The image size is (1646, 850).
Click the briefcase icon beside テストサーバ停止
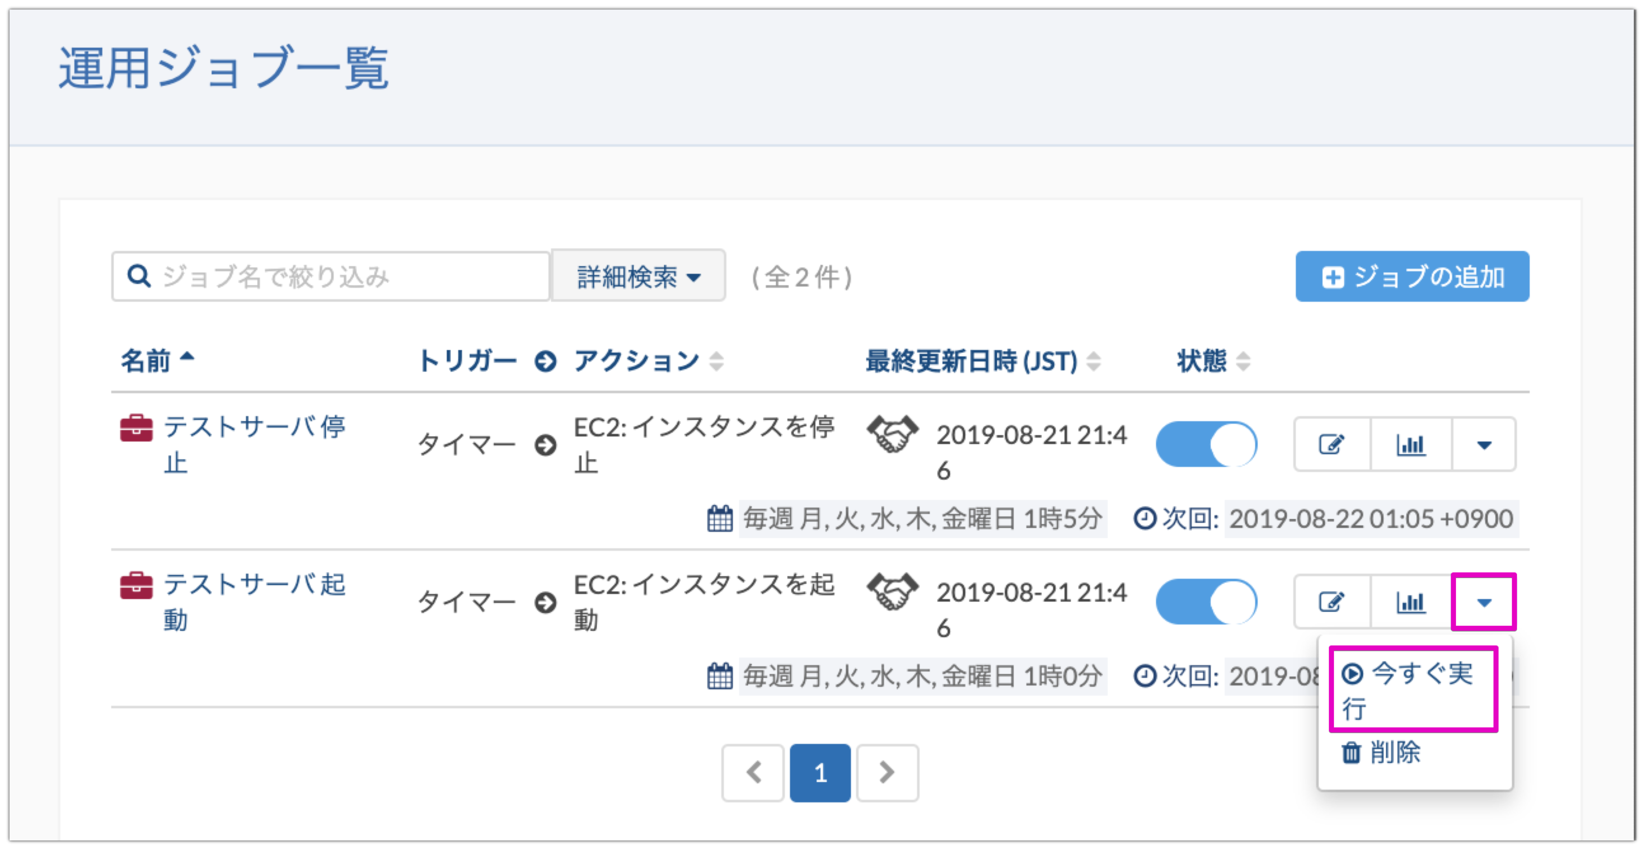[x=136, y=427]
